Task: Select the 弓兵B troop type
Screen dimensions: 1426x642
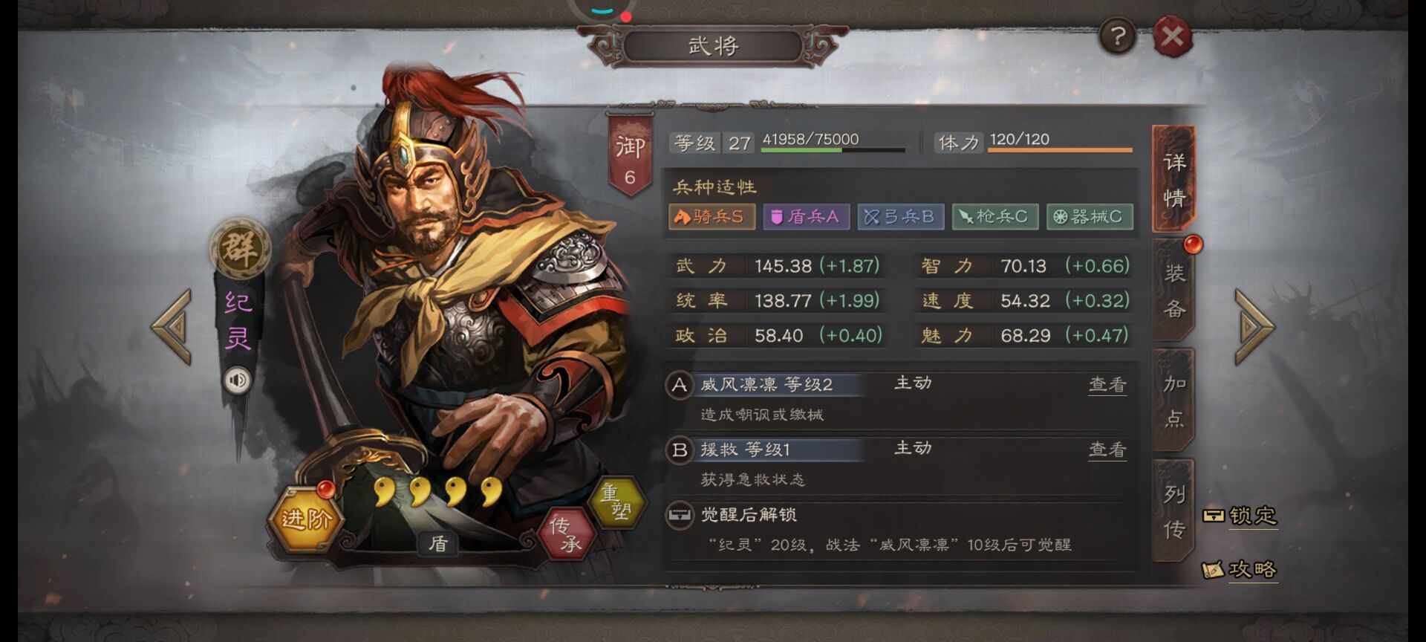Action: 900,217
